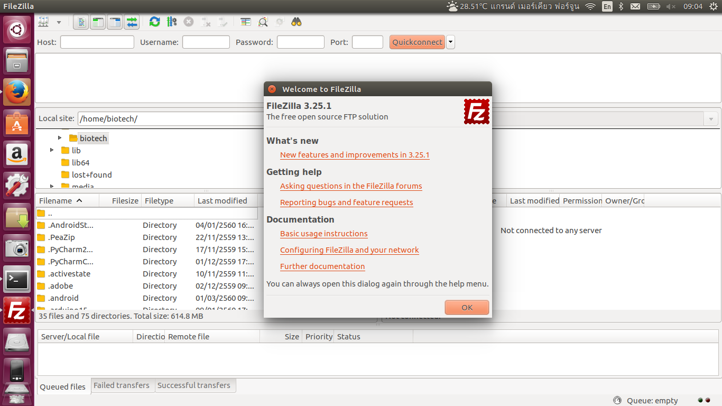Click the FileZilla launcher icon
This screenshot has width=722, height=406.
coord(17,310)
